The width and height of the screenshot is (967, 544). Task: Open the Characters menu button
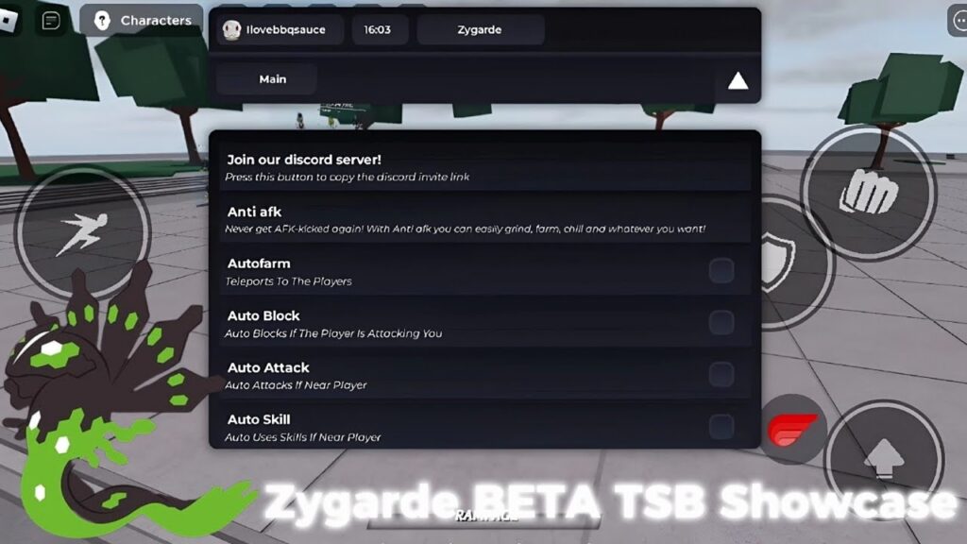142,21
